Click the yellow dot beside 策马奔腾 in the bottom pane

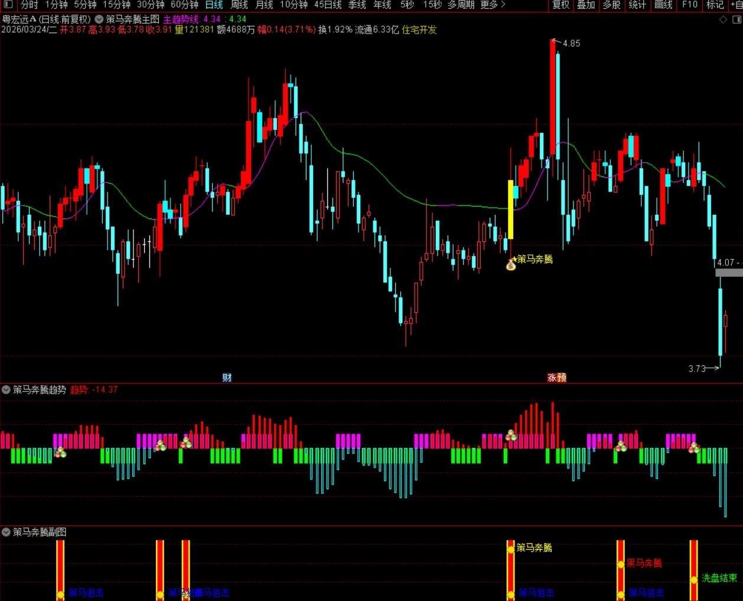coord(510,549)
